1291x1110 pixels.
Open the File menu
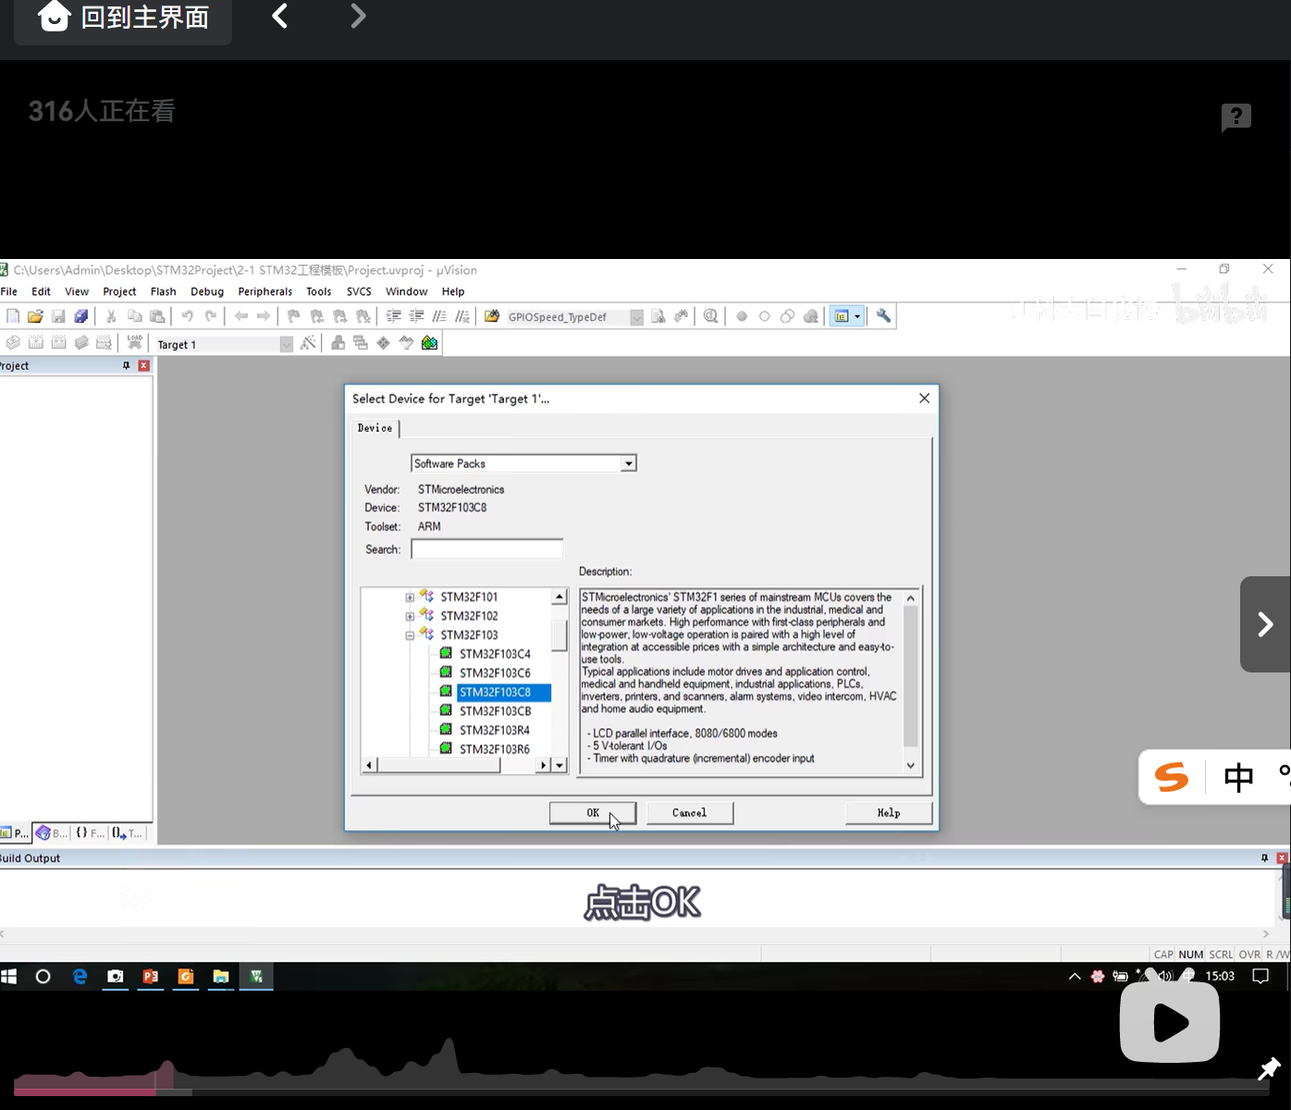(9, 291)
